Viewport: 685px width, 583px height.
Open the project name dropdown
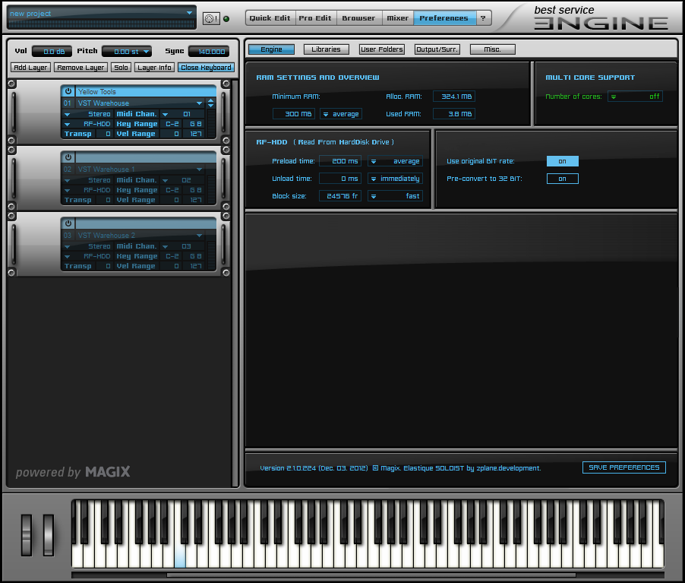click(x=190, y=13)
